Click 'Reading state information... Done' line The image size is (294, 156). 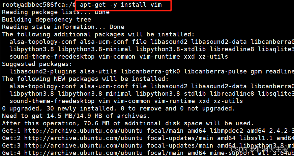click(x=63, y=27)
